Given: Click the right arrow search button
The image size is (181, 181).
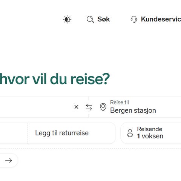Looking at the screenshot, I should point(9,160).
